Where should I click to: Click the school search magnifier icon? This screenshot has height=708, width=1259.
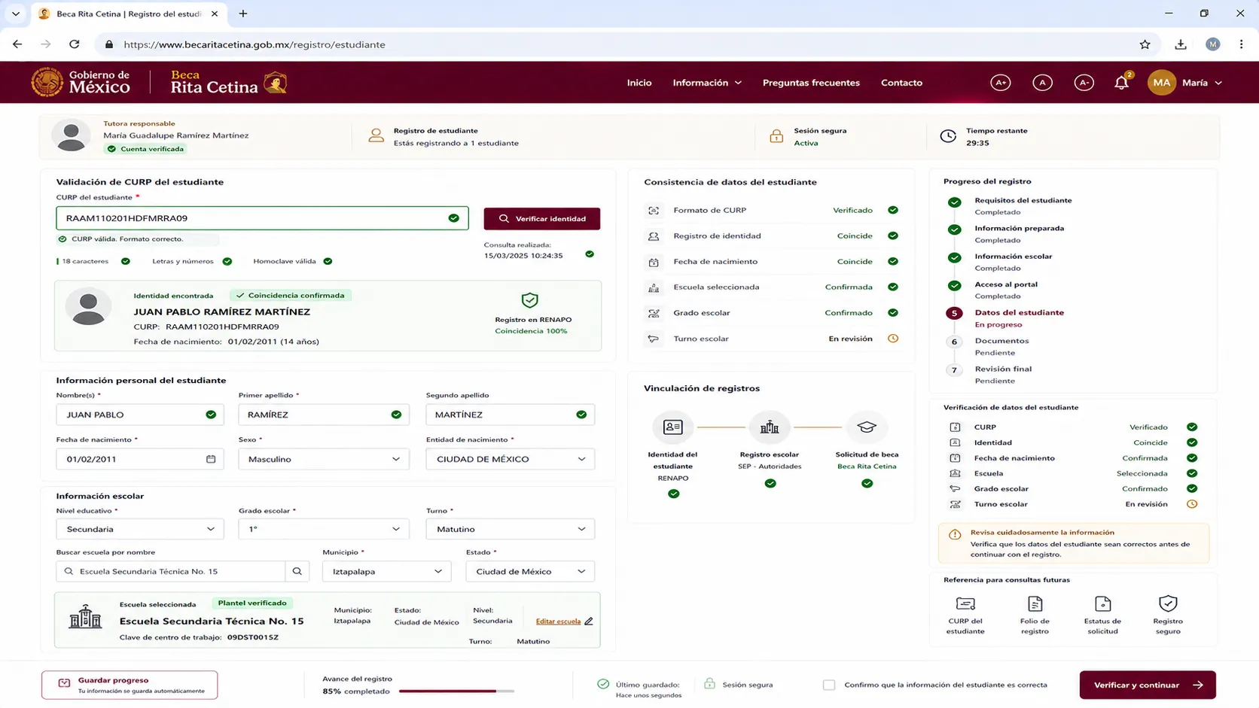[x=297, y=571]
